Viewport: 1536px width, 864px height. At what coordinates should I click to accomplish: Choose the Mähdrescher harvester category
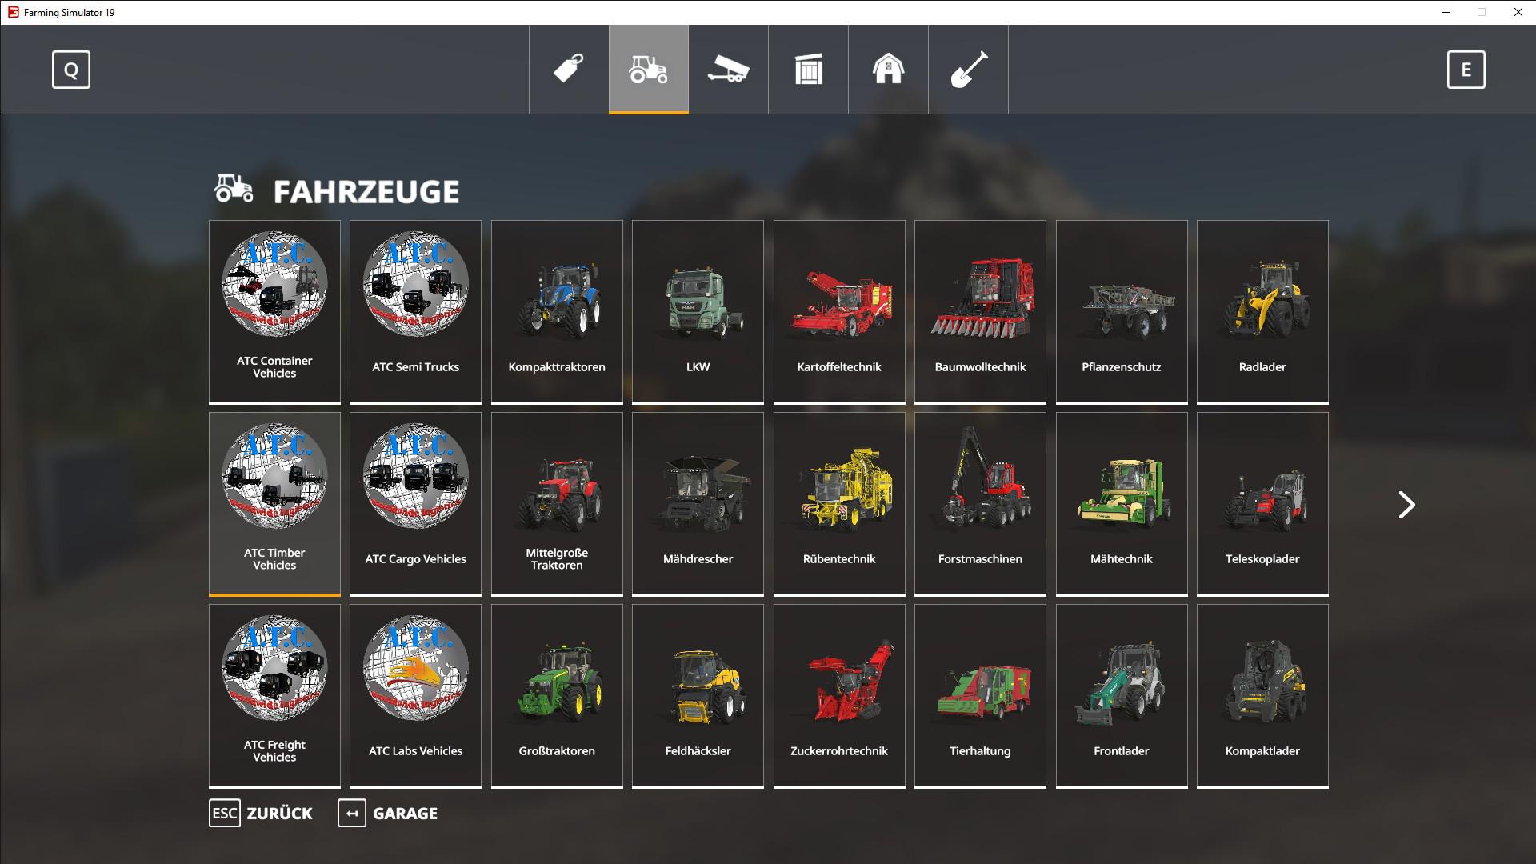(698, 504)
